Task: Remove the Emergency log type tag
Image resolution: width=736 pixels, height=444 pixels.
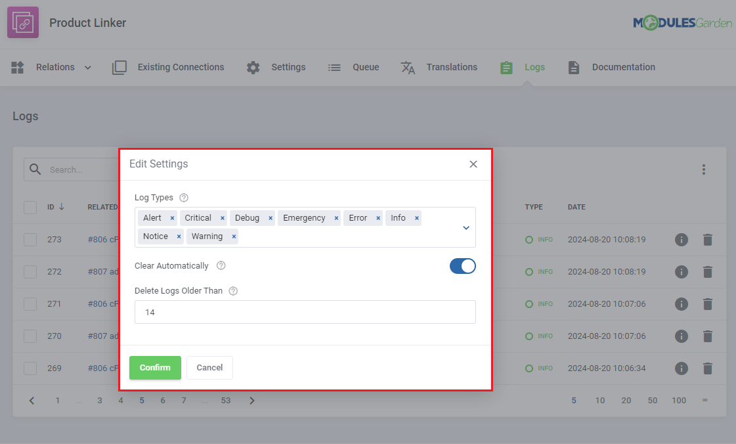Action: click(336, 218)
